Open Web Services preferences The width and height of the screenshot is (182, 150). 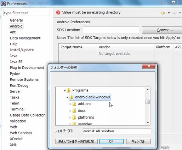click(x=21, y=133)
